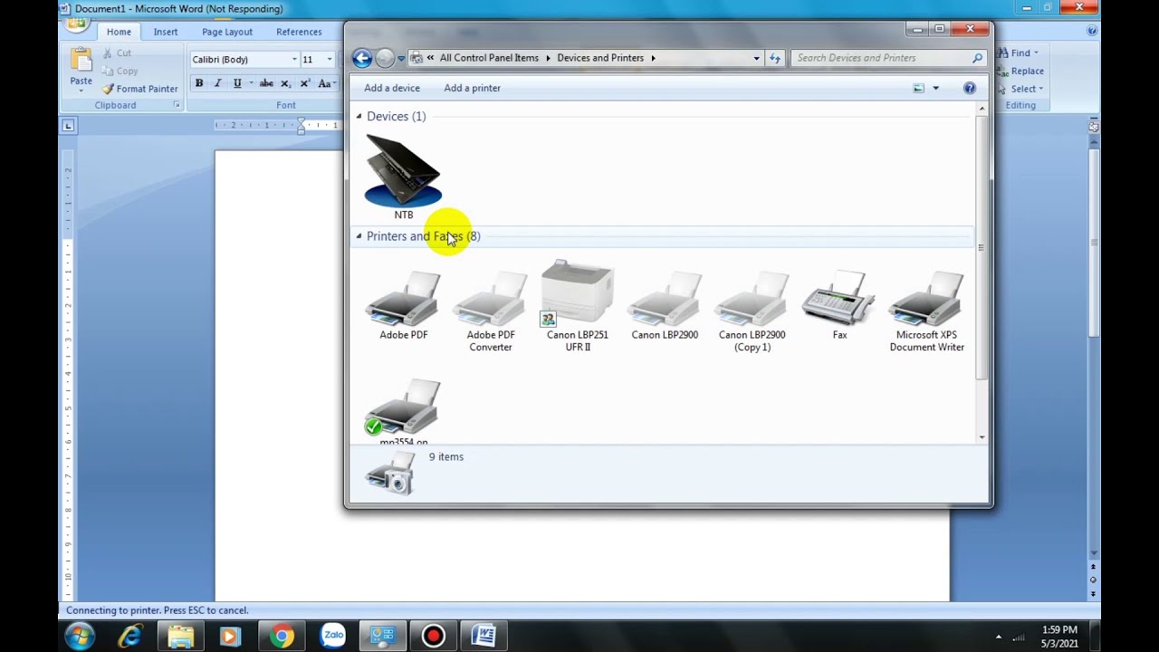The image size is (1159, 652).
Task: Toggle Bold formatting in Word
Action: tap(199, 83)
